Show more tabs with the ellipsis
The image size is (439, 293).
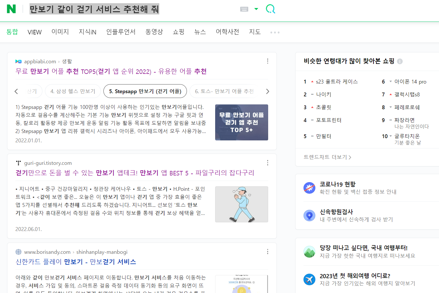point(275,32)
